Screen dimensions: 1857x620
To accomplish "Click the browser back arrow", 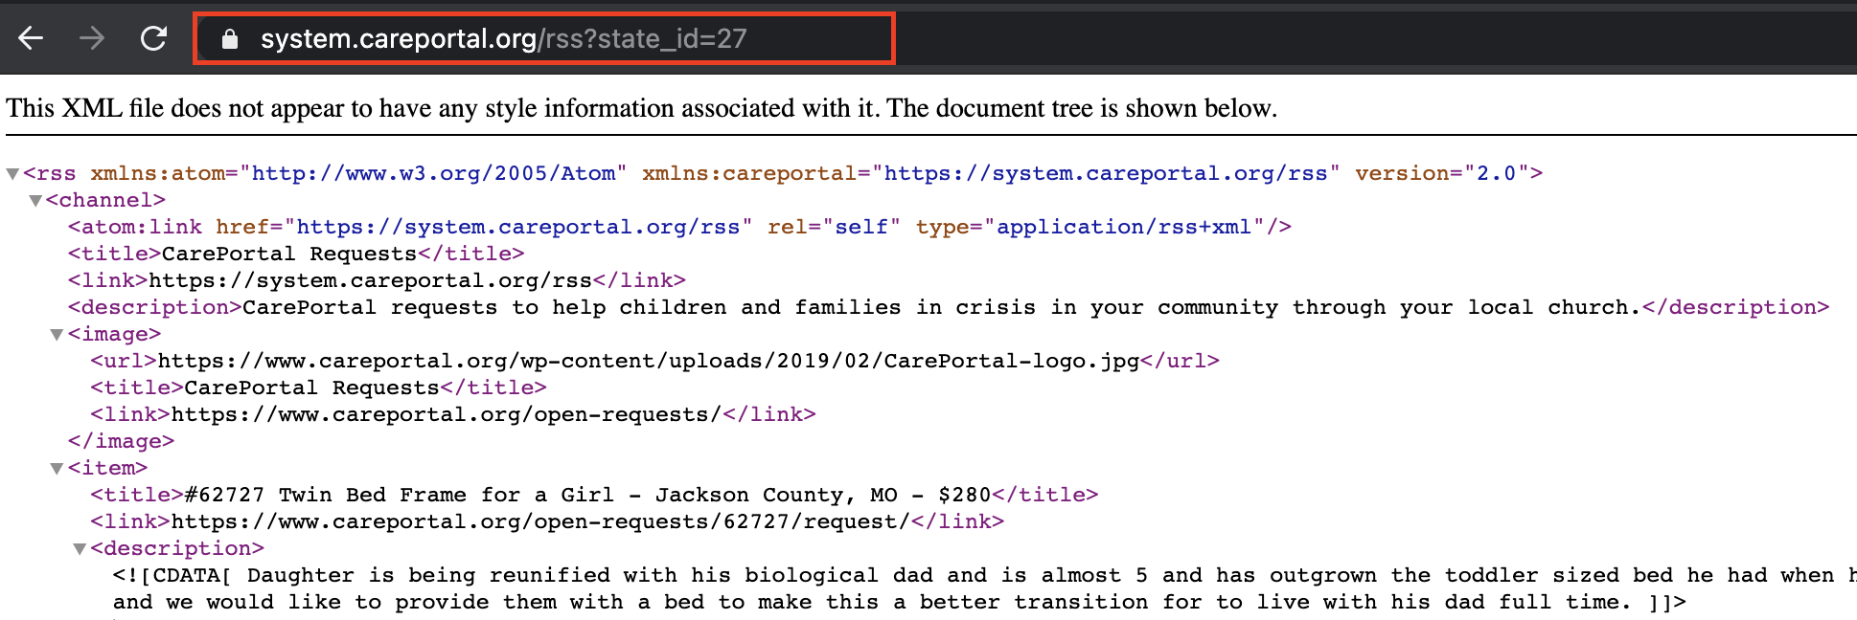I will [32, 38].
